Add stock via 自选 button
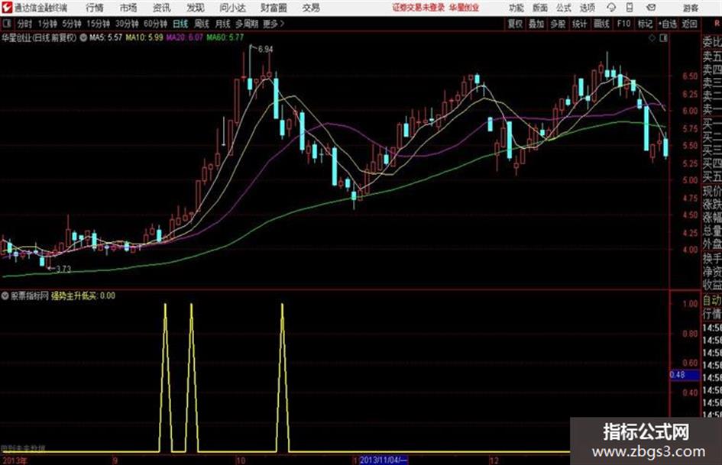The image size is (722, 465). (x=667, y=24)
